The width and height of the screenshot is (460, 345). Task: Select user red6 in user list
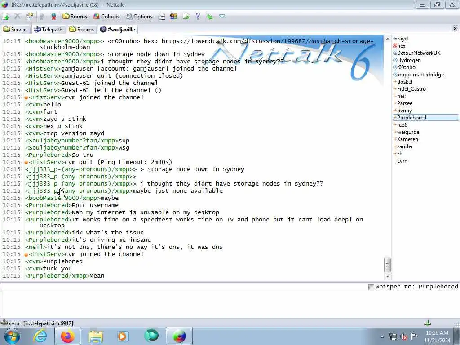[x=402, y=125]
